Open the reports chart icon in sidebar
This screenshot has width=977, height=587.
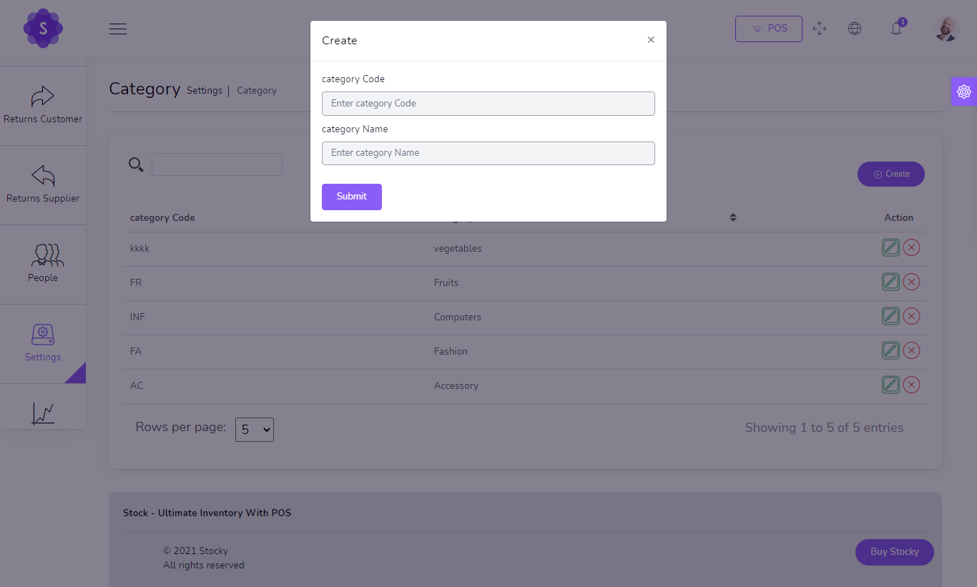tap(43, 413)
